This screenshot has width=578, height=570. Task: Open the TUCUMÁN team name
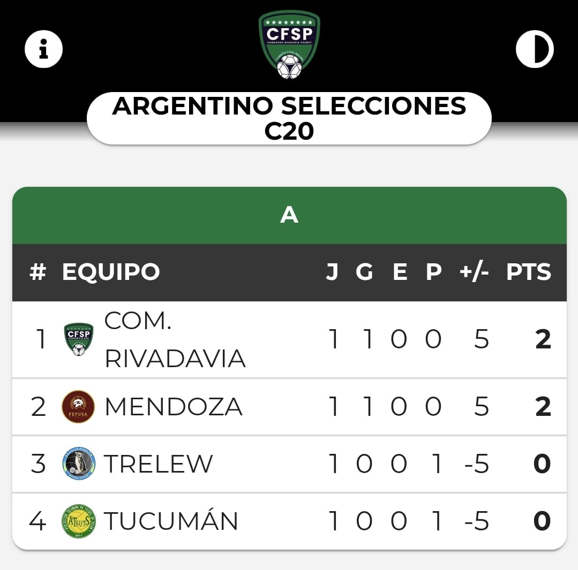[x=171, y=521]
